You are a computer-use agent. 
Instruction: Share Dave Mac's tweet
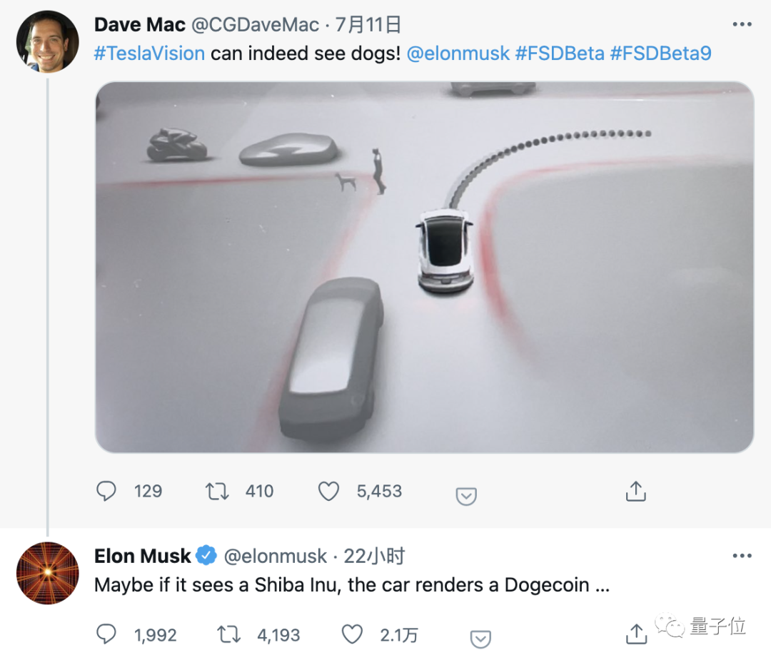pyautogui.click(x=635, y=491)
